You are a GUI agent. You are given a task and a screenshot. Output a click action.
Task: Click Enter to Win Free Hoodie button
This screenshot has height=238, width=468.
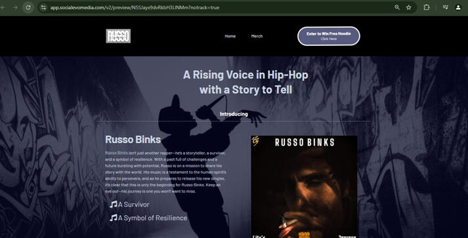[329, 36]
